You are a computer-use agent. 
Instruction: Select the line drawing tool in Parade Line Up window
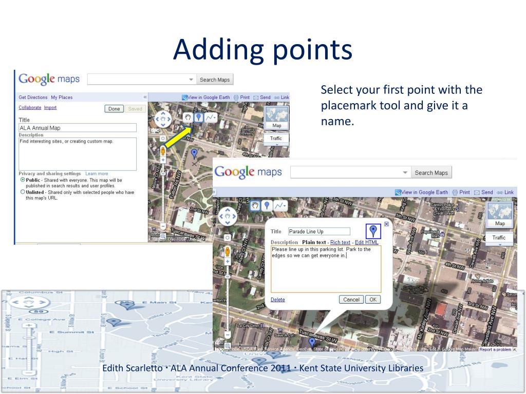click(280, 205)
